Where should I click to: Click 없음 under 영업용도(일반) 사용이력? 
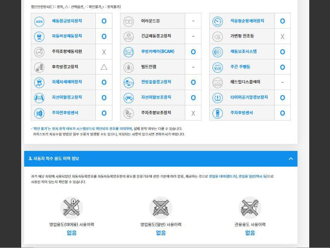160,233
